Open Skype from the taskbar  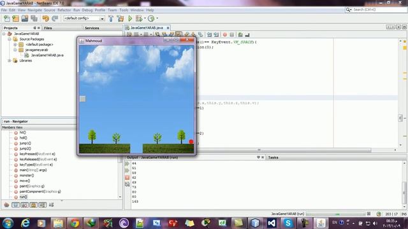[288, 223]
